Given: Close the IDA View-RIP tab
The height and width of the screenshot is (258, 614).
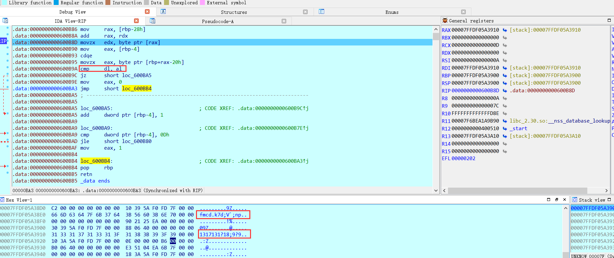Looking at the screenshot, I should pyautogui.click(x=136, y=21).
